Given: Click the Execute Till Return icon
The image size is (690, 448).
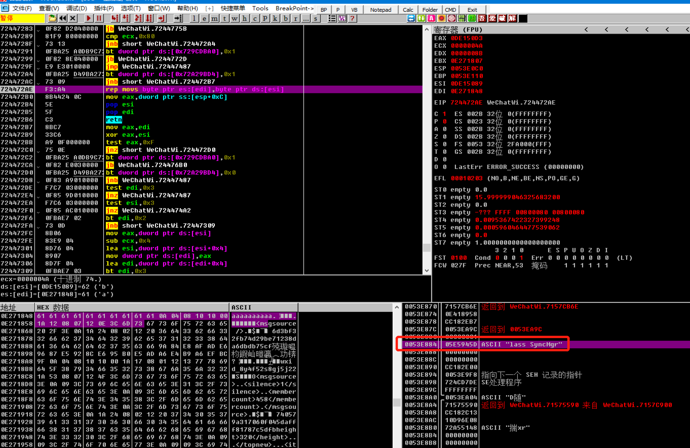Looking at the screenshot, I should click(161, 18).
